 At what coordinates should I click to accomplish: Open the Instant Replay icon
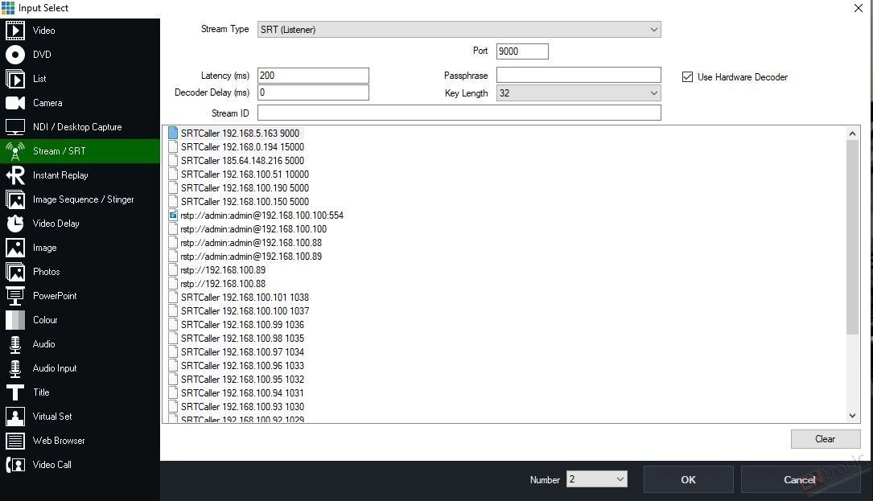15,175
